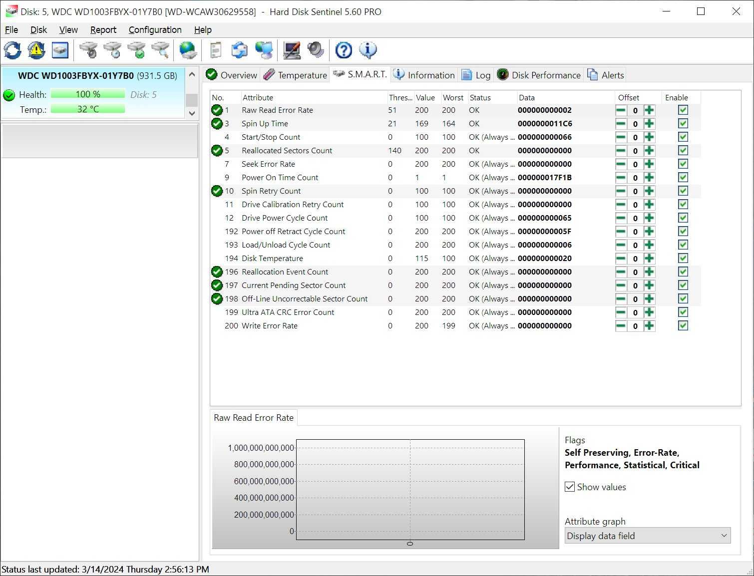Screen dimensions: 754x576
Task: Switch to the Information tab
Action: 424,75
